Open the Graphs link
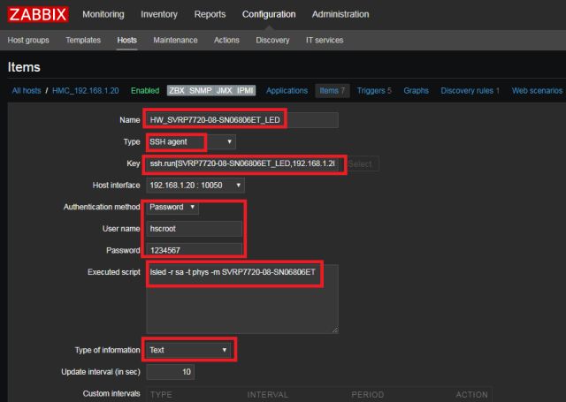The width and height of the screenshot is (566, 402). point(416,90)
